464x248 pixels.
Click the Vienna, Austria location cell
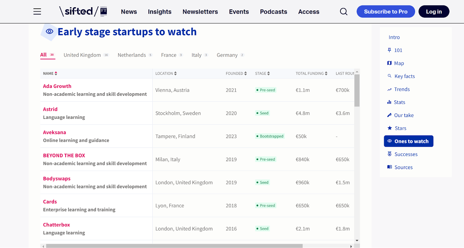(x=172, y=90)
